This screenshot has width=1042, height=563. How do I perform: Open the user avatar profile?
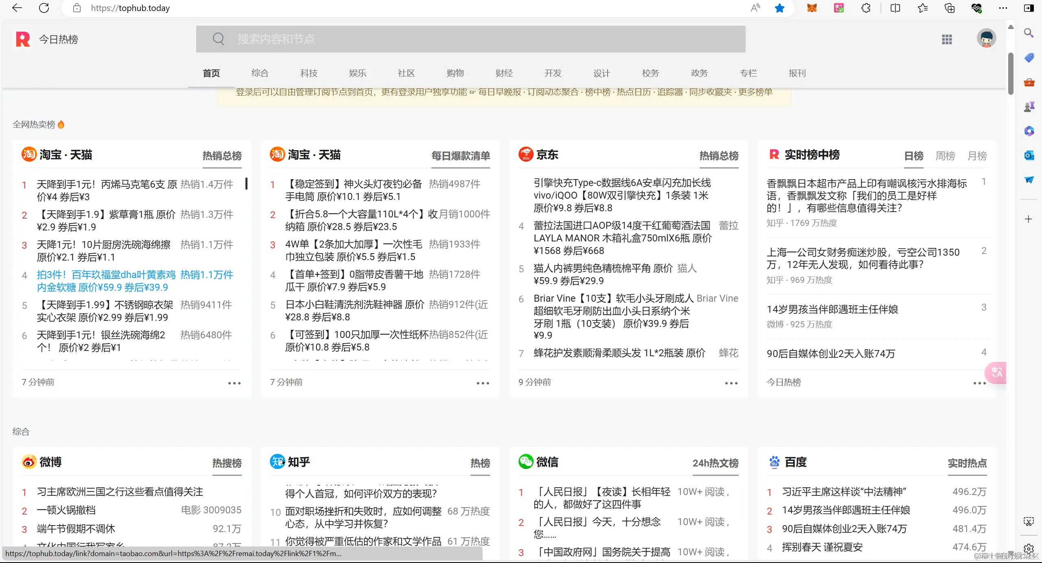(986, 39)
